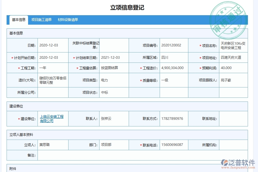
Task: Open the 上临云安装工程有限公司 company link
Action: click(x=52, y=118)
